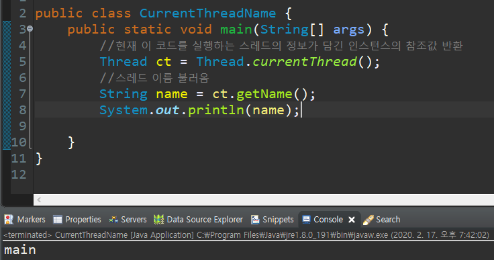
Task: Click the Snippets tab icon
Action: click(x=255, y=219)
